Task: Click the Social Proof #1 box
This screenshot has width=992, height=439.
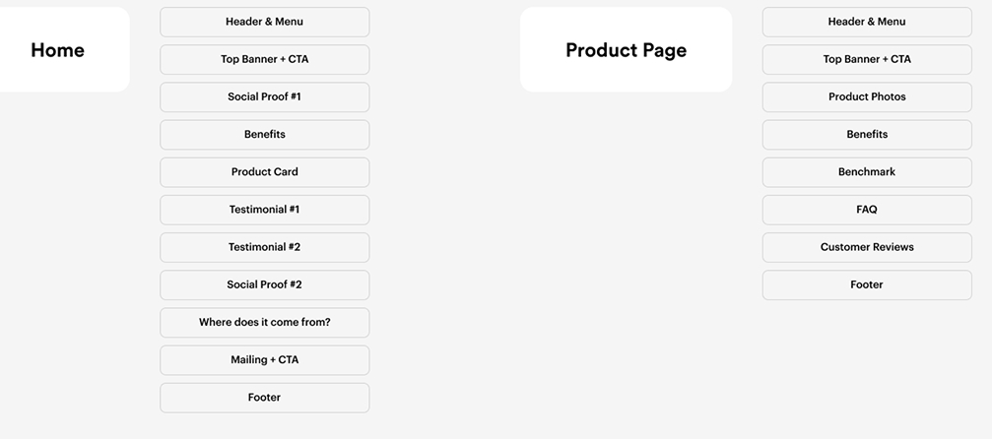Action: click(x=264, y=96)
